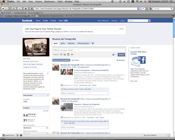
Task: Click Suggest to Friends
Action: point(30,67)
